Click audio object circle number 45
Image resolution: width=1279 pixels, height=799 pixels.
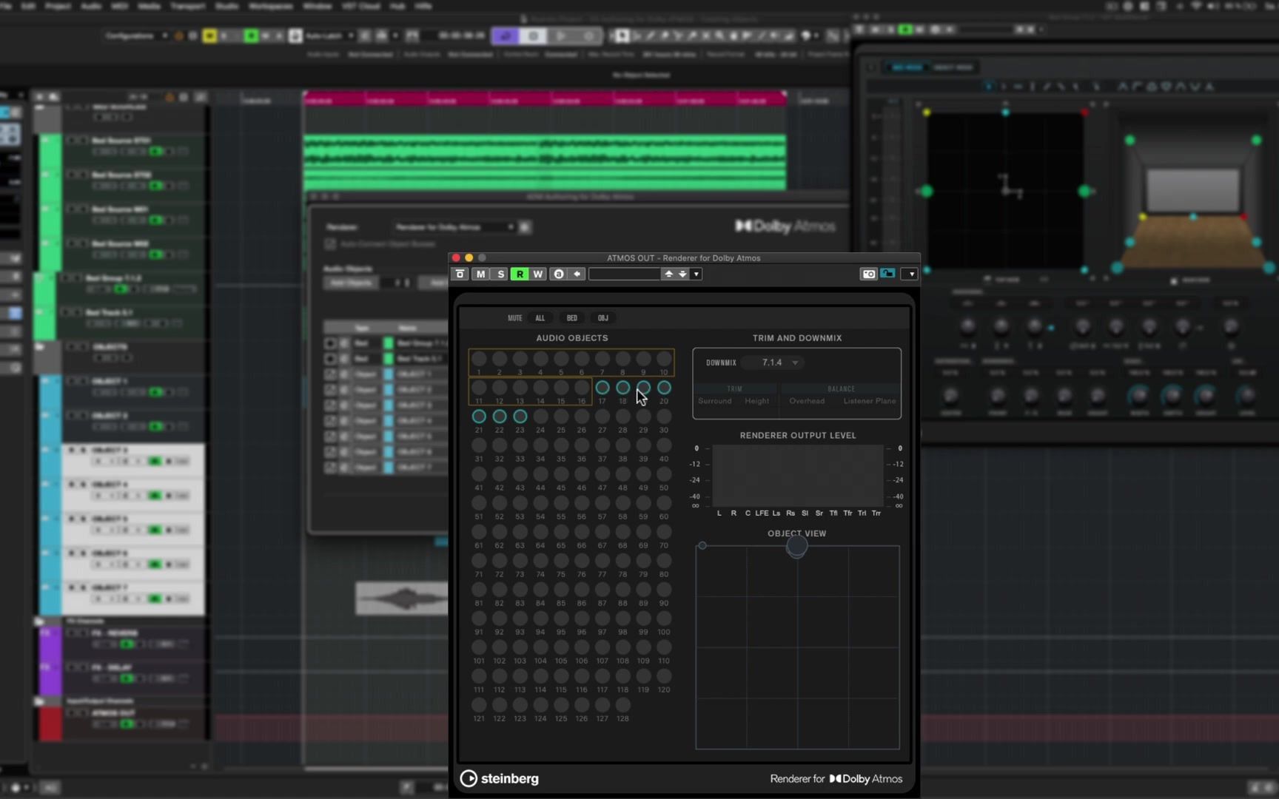click(x=561, y=474)
